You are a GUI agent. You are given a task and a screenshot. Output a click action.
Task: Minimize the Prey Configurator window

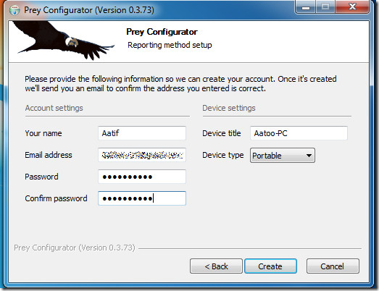tap(306, 7)
